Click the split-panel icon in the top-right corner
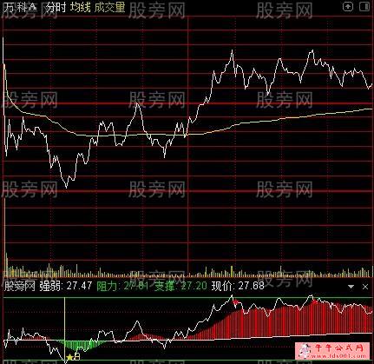The width and height of the screenshot is (374, 364). pyautogui.click(x=364, y=7)
